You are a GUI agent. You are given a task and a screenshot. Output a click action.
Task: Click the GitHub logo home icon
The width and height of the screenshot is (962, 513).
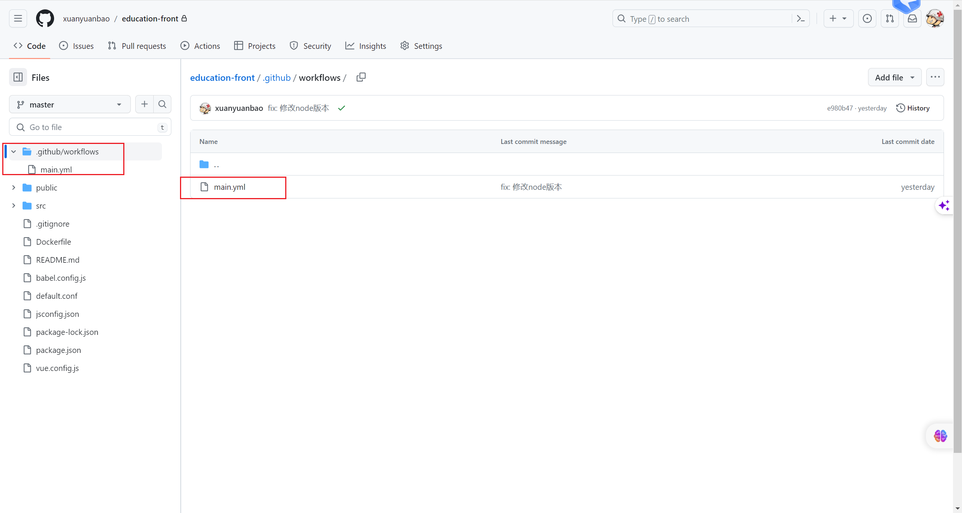pos(45,18)
